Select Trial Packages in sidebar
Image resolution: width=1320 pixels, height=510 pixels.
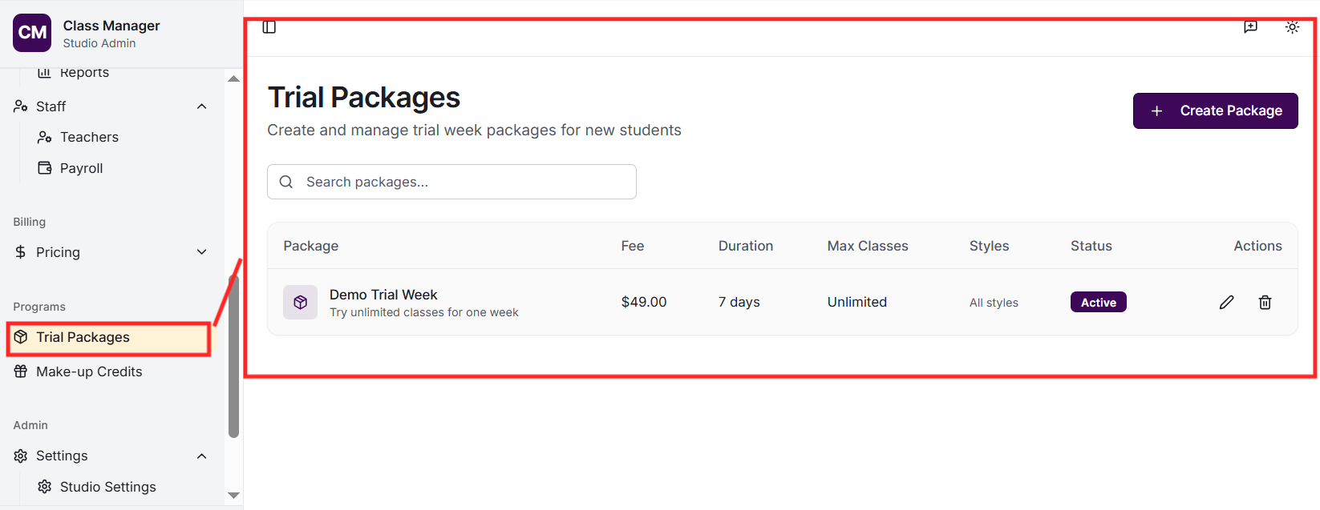pyautogui.click(x=83, y=337)
